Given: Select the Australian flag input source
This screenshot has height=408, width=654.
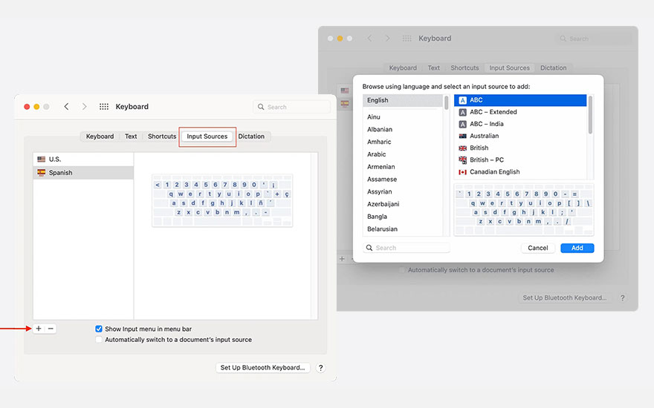Looking at the screenshot, I should tap(484, 136).
